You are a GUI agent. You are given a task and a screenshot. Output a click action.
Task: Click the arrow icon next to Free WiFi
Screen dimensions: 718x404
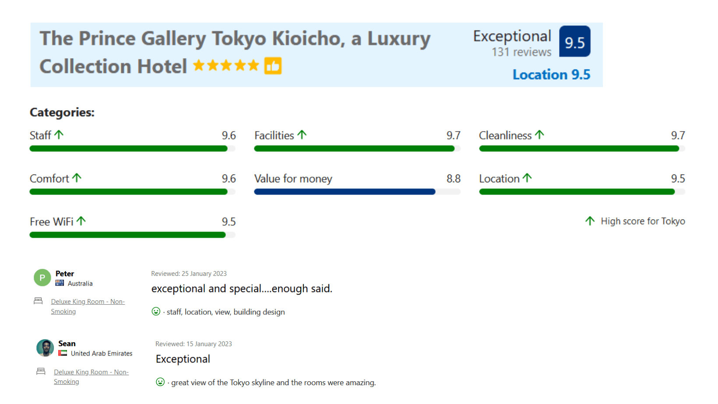point(81,221)
